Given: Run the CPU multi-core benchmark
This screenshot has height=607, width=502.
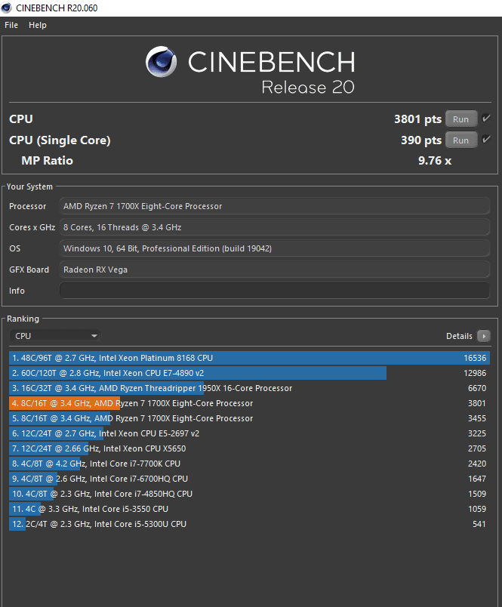Looking at the screenshot, I should pos(460,119).
